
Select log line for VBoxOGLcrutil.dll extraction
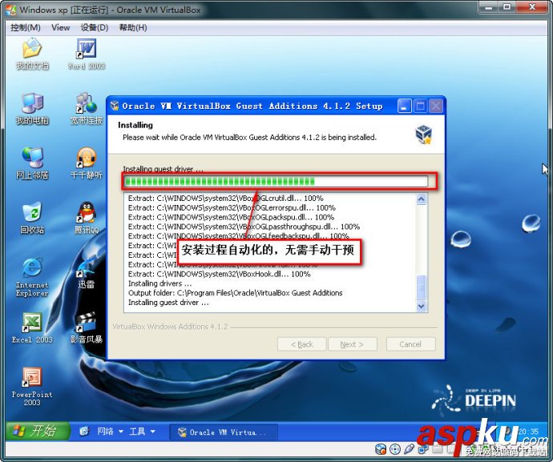pyautogui.click(x=226, y=198)
